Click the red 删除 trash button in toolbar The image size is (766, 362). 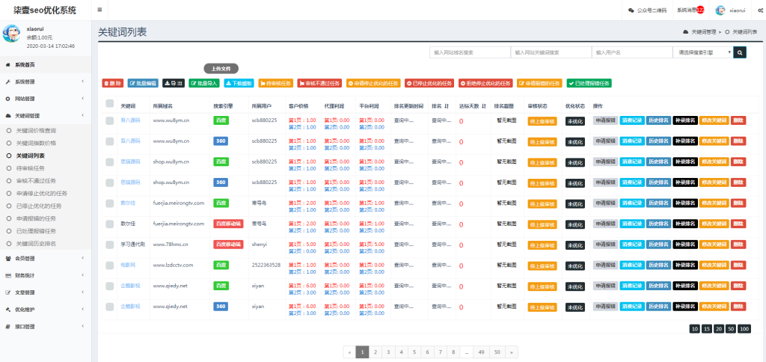coord(112,83)
